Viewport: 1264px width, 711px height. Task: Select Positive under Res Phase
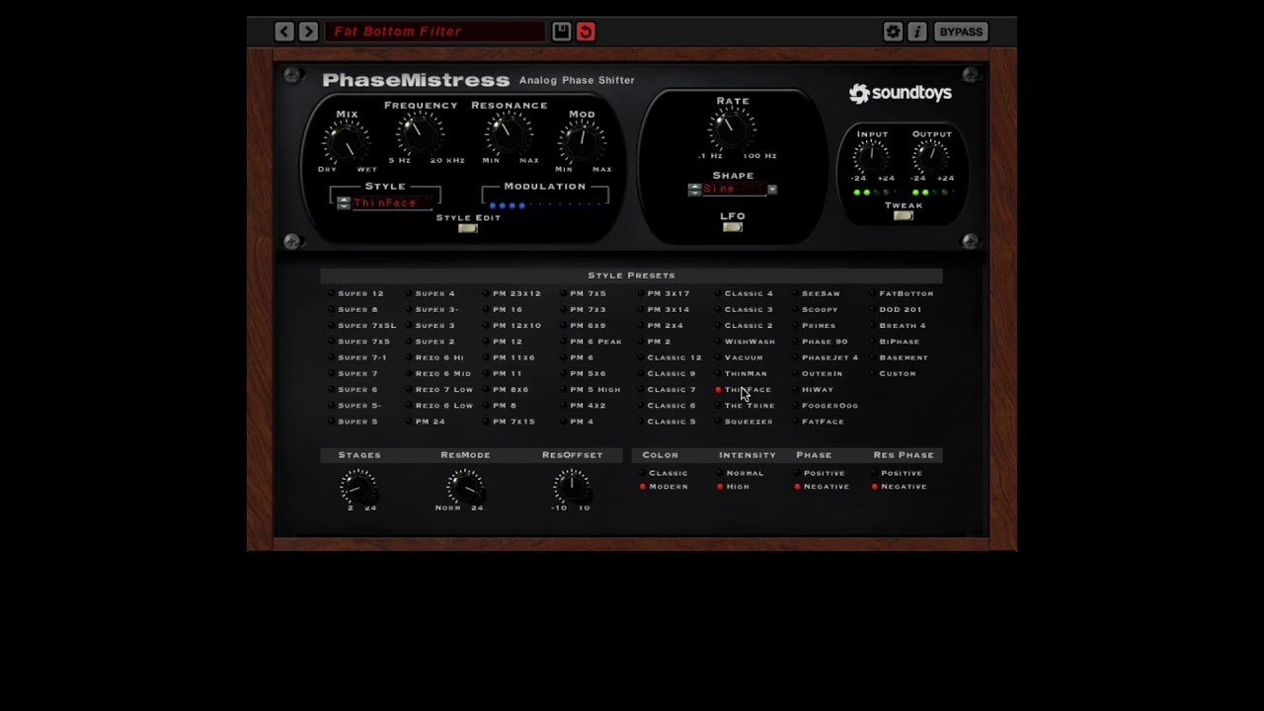coord(896,473)
